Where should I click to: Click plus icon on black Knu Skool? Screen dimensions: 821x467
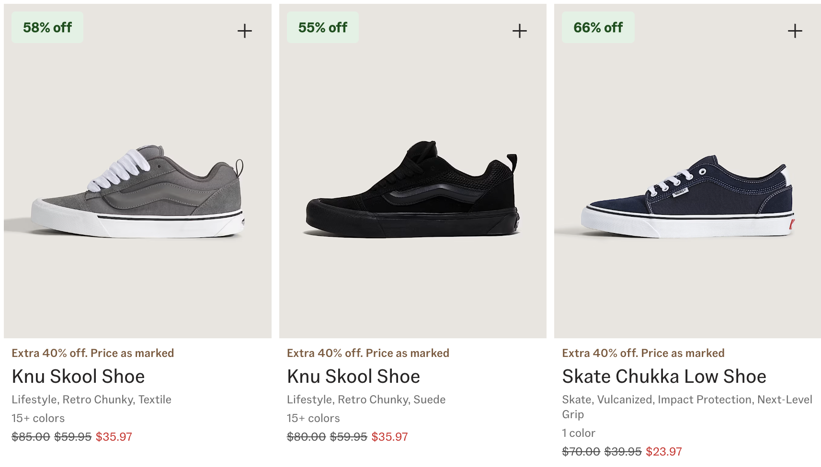pos(519,31)
